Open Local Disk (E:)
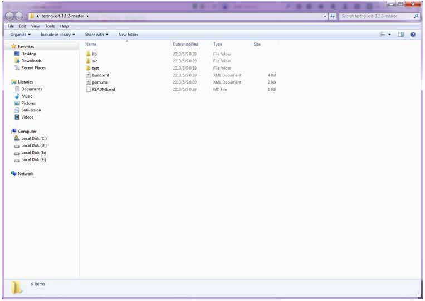This screenshot has width=425, height=301. tap(33, 152)
